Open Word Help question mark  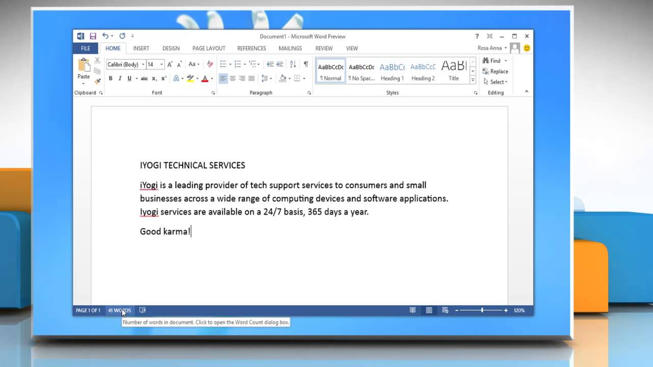click(x=477, y=36)
